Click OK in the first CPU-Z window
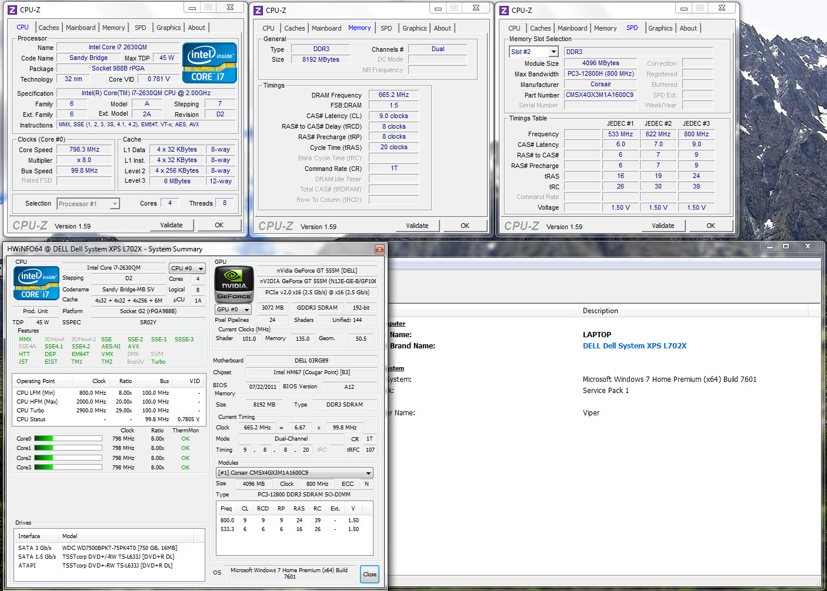 (219, 225)
